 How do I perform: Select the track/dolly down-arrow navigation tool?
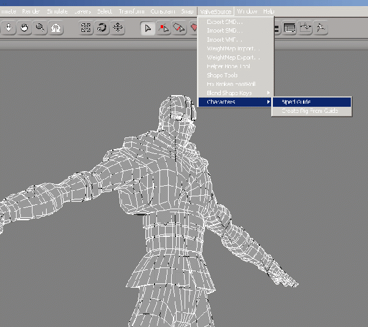9,28
